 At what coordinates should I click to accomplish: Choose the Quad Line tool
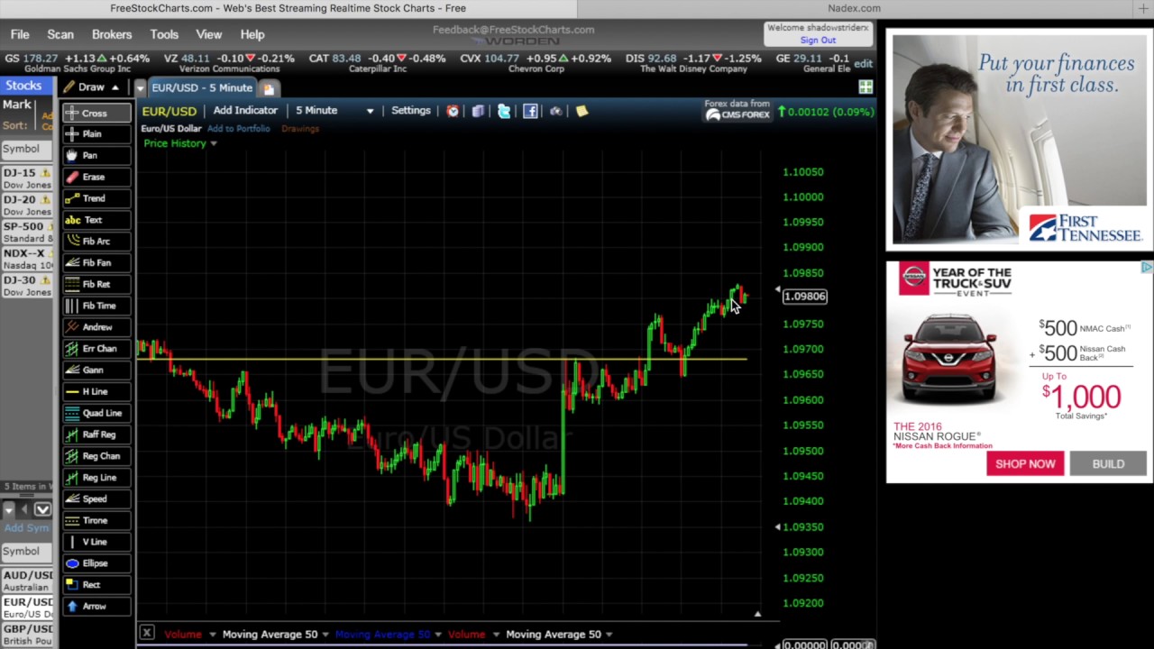click(x=96, y=413)
